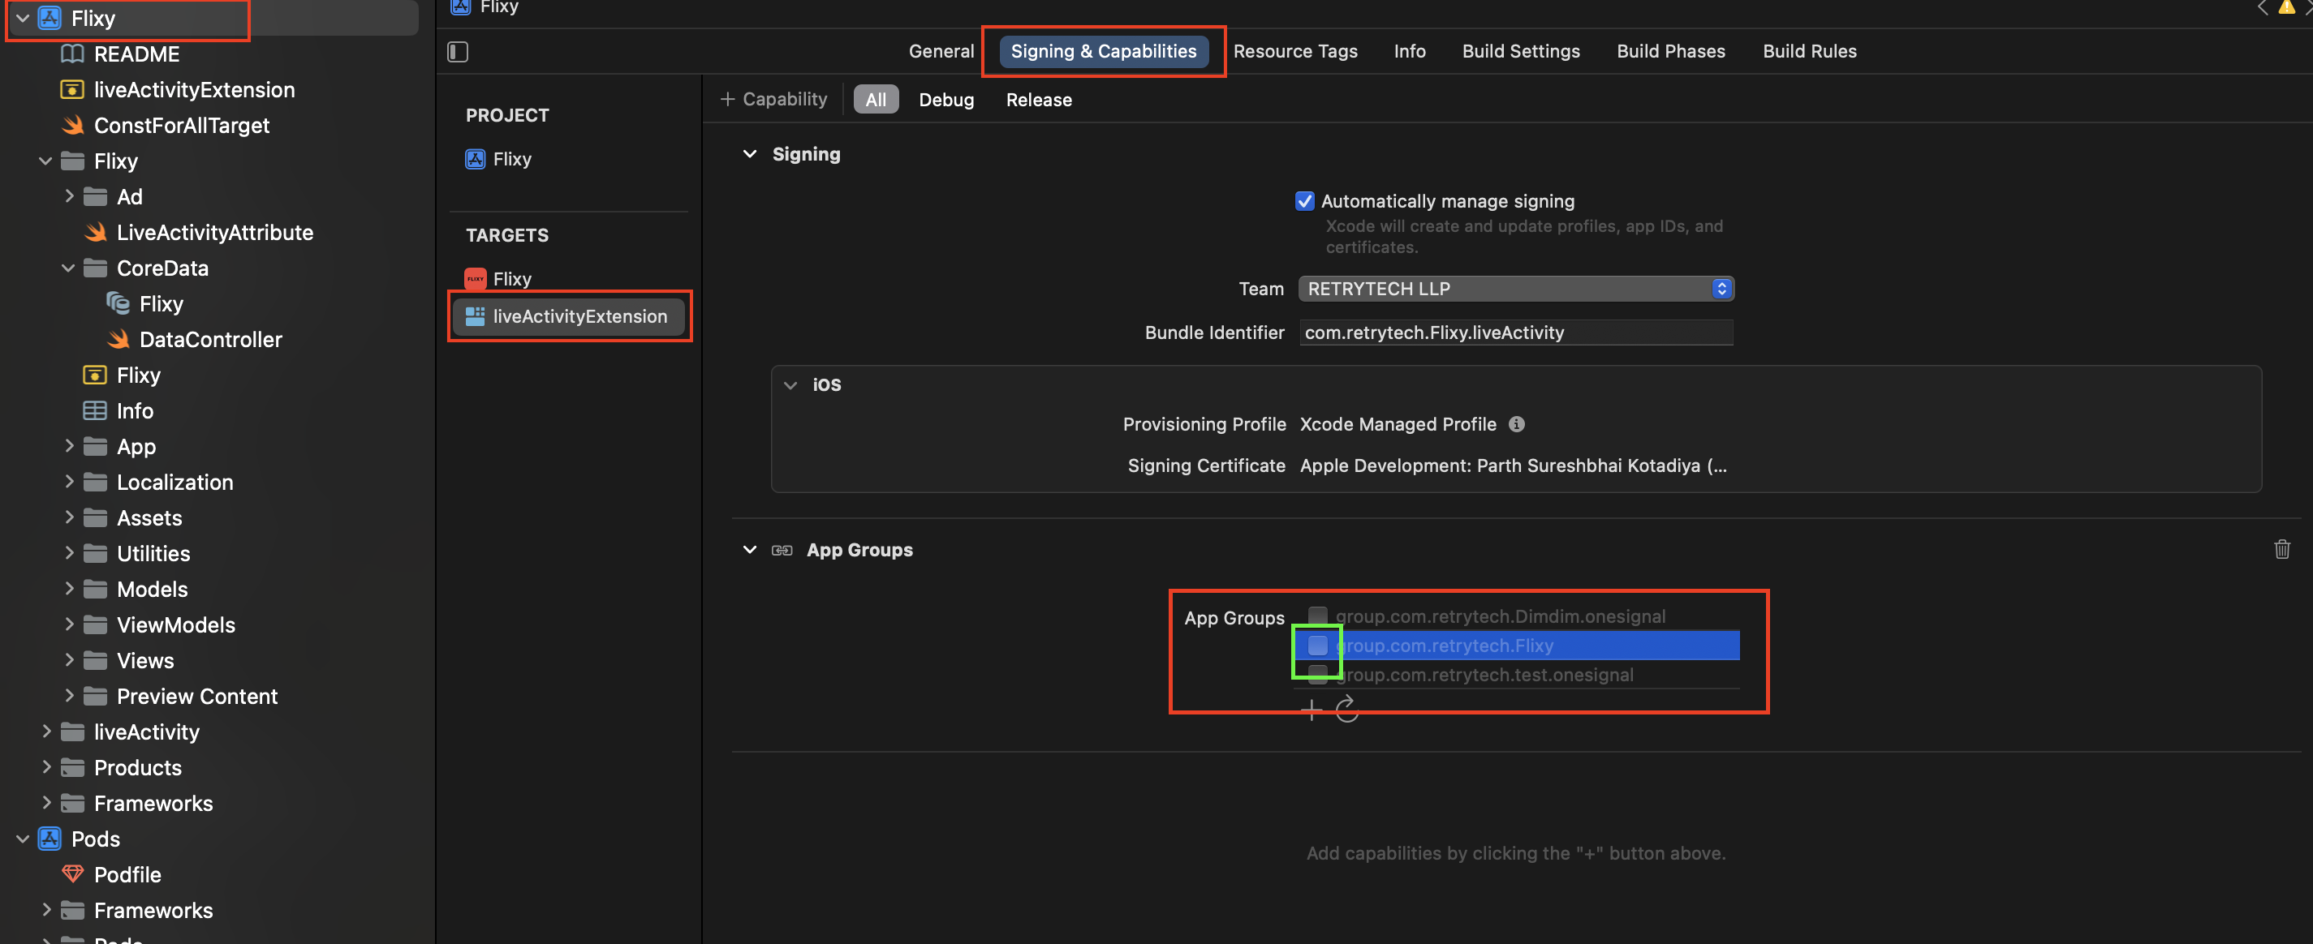The image size is (2313, 944).
Task: Expand ViewModels folder
Action: (x=68, y=624)
